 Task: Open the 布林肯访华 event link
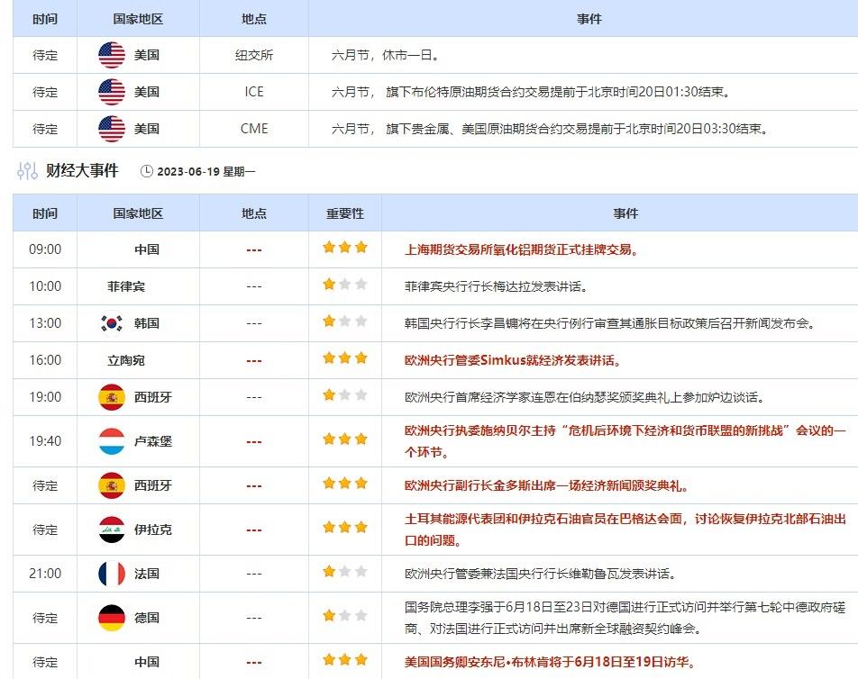[550, 662]
